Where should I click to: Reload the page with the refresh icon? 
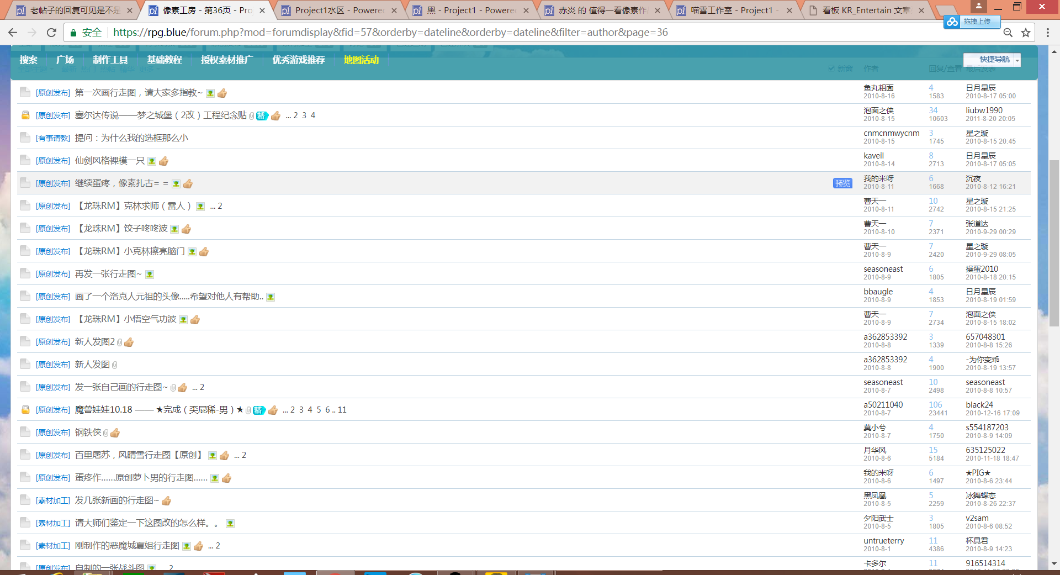51,33
